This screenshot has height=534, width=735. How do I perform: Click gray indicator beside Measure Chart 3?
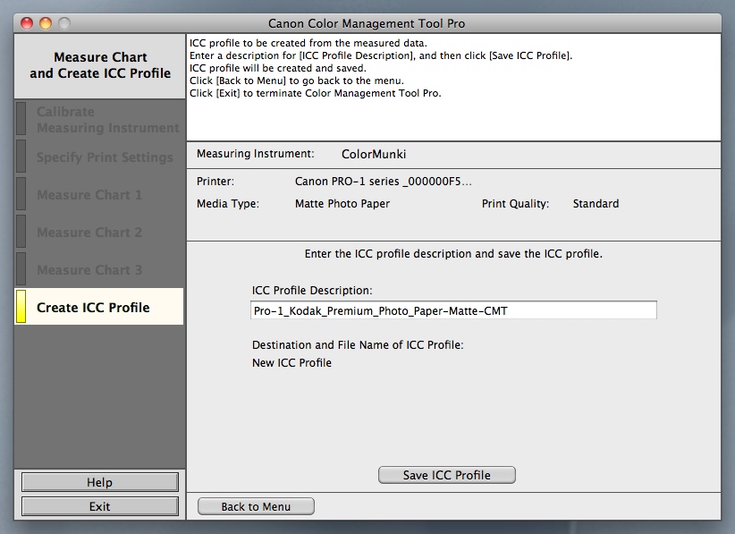click(x=21, y=269)
